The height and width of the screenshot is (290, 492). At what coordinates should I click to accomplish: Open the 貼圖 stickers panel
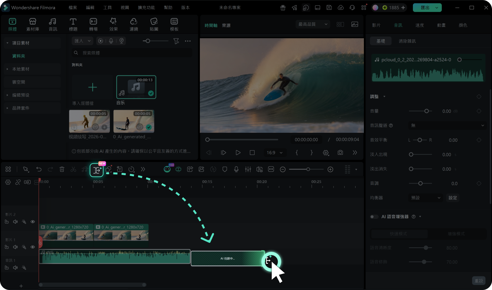click(154, 24)
